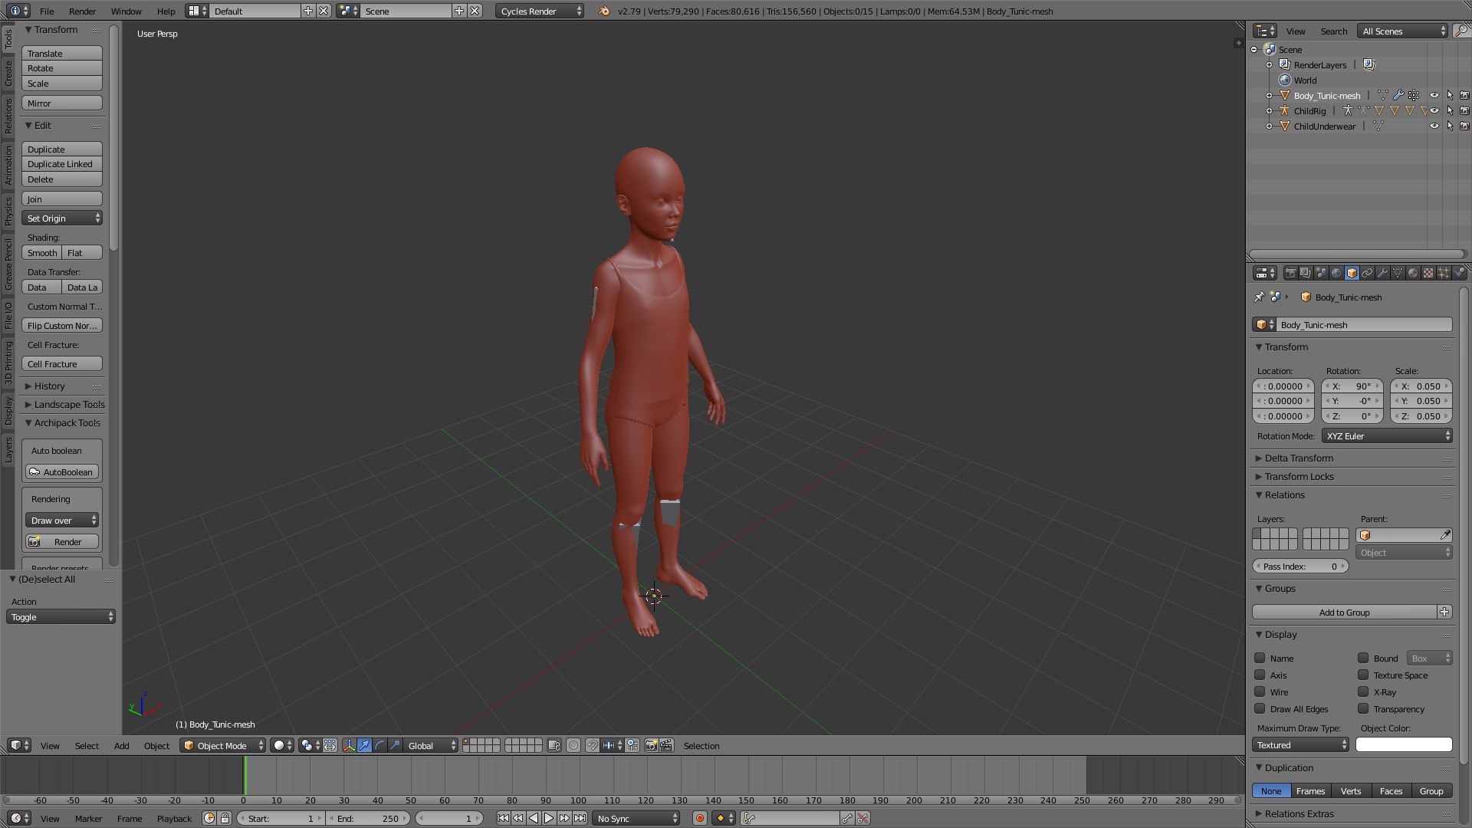The height and width of the screenshot is (828, 1472).
Task: Click the AutoBoolean button
Action: [x=62, y=472]
